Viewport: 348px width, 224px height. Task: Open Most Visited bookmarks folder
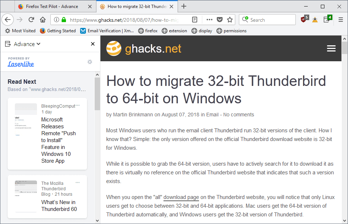coord(20,31)
